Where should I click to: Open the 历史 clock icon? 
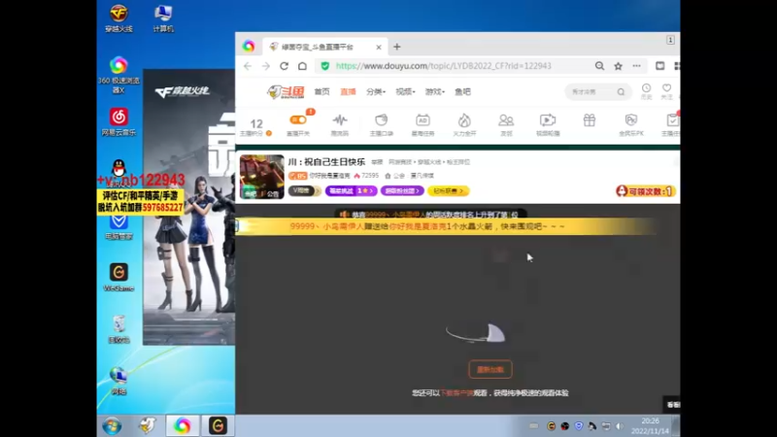point(646,91)
